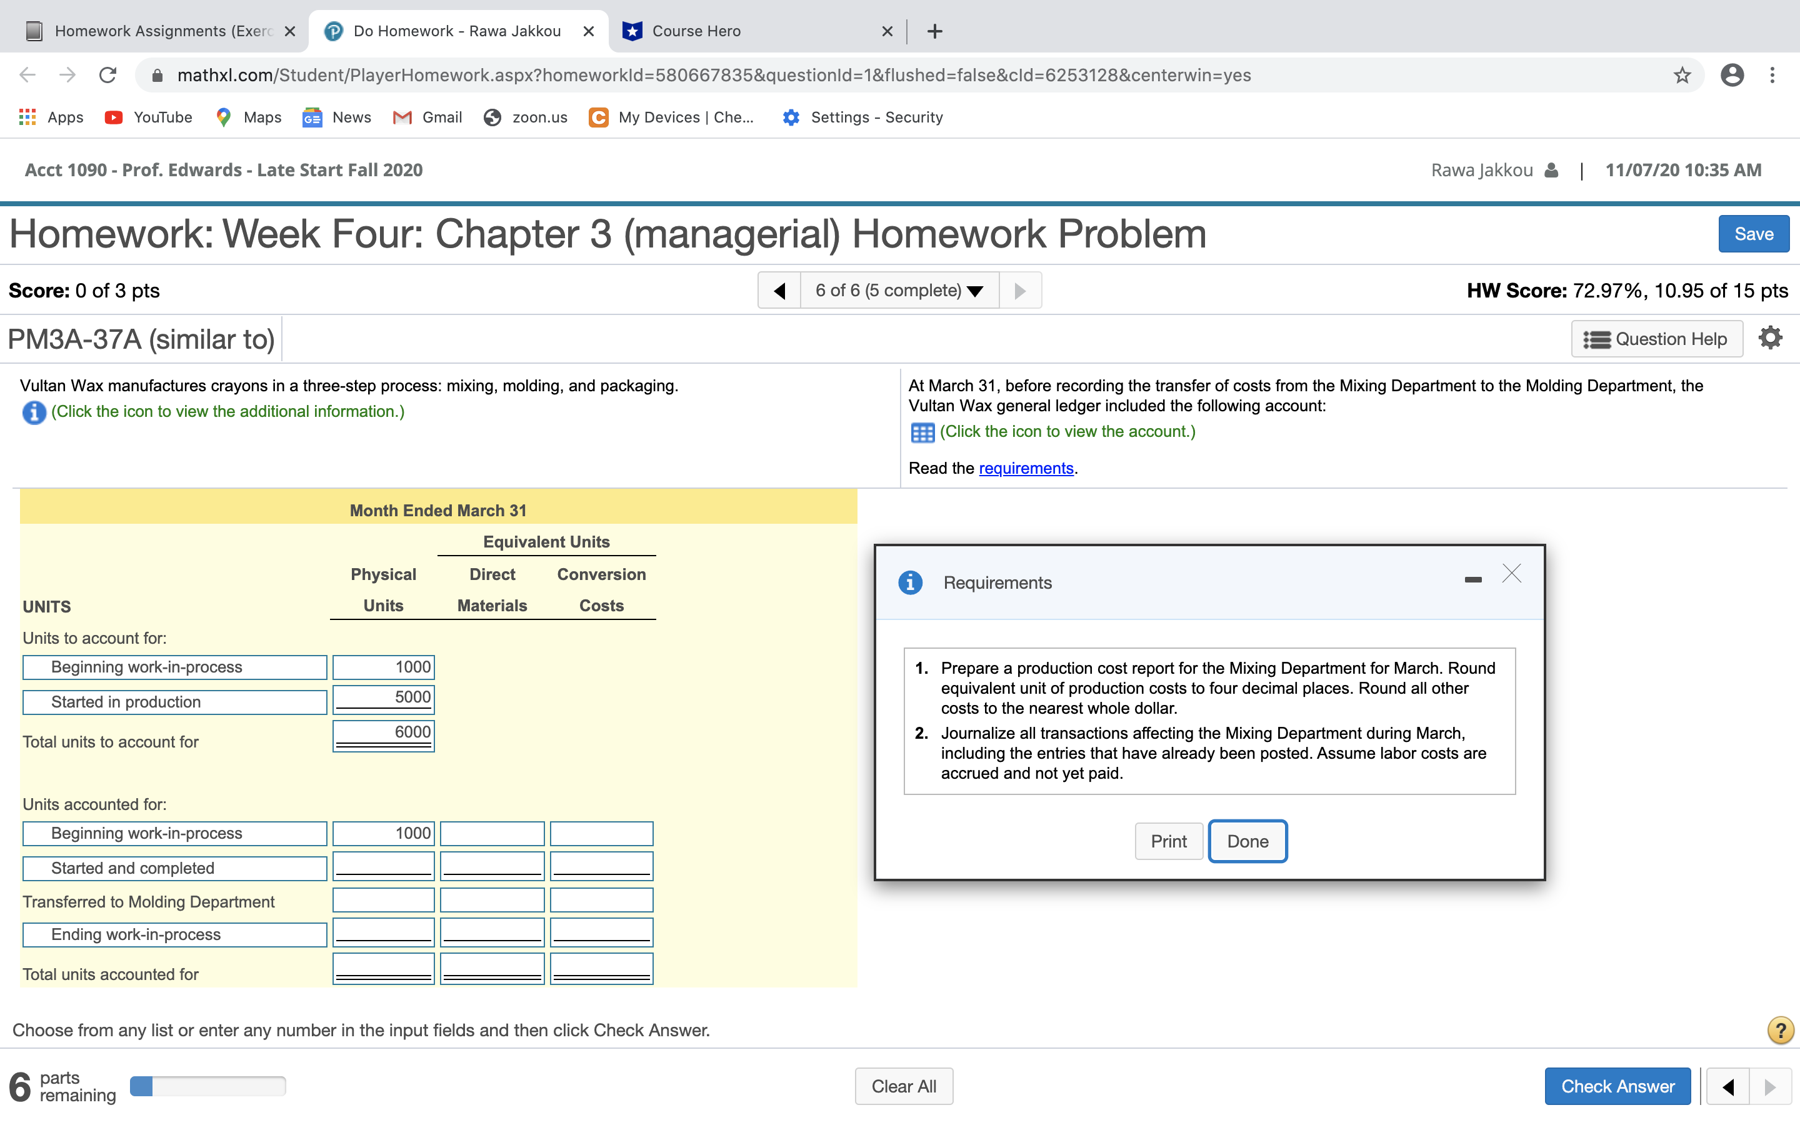Screen dimensions: 1800x1125
Task: Open Question Help
Action: (x=1657, y=339)
